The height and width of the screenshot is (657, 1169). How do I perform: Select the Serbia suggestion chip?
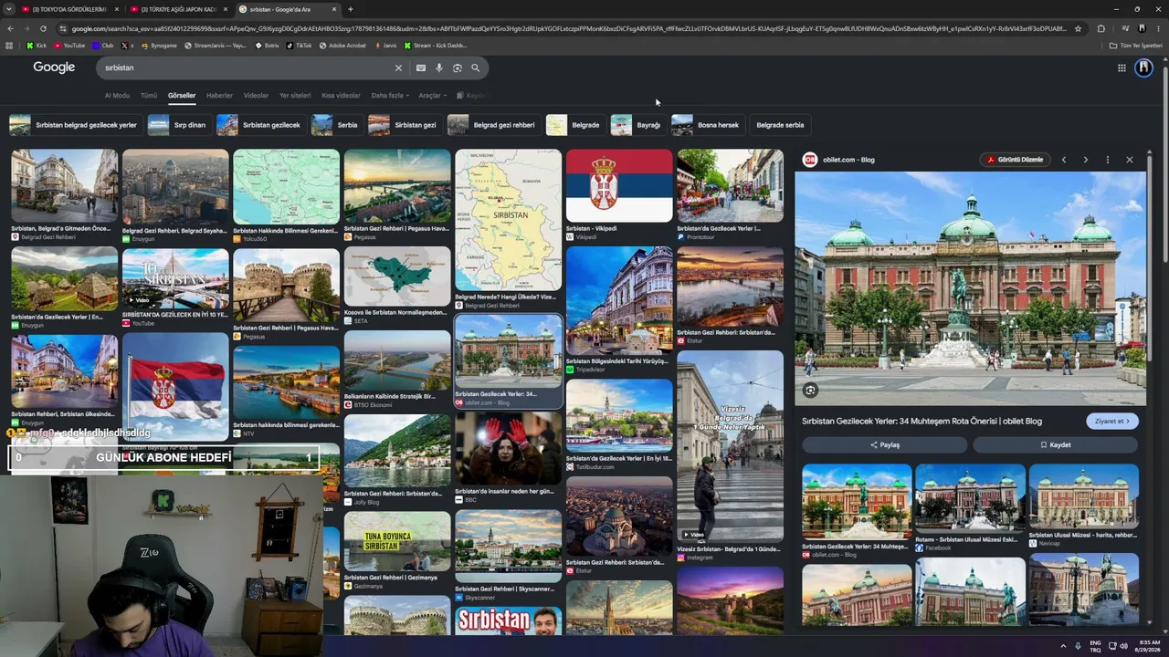(336, 125)
